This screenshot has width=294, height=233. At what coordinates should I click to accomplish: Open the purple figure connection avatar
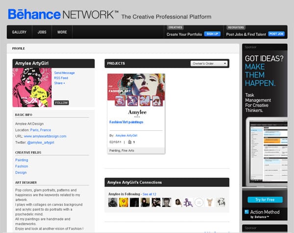188,203
